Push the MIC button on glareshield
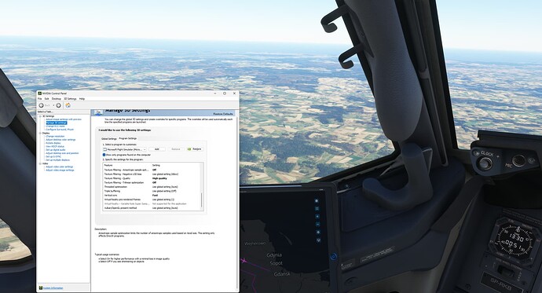 click(x=519, y=160)
